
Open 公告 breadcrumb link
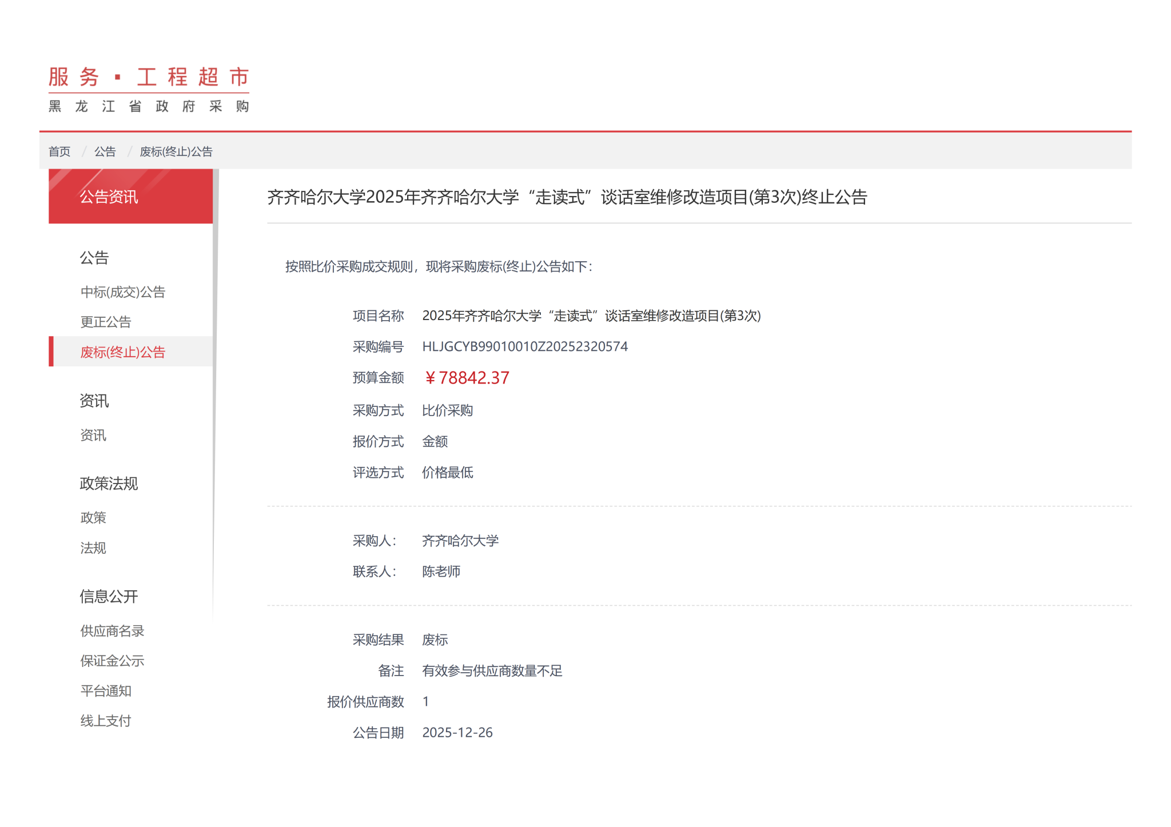(x=105, y=151)
